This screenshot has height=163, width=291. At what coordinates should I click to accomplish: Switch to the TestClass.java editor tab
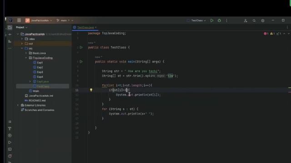click(x=85, y=27)
